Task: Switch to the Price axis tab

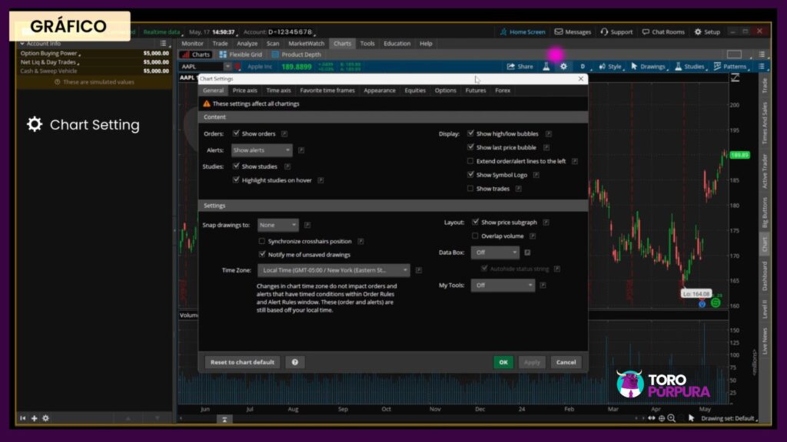Action: (245, 91)
